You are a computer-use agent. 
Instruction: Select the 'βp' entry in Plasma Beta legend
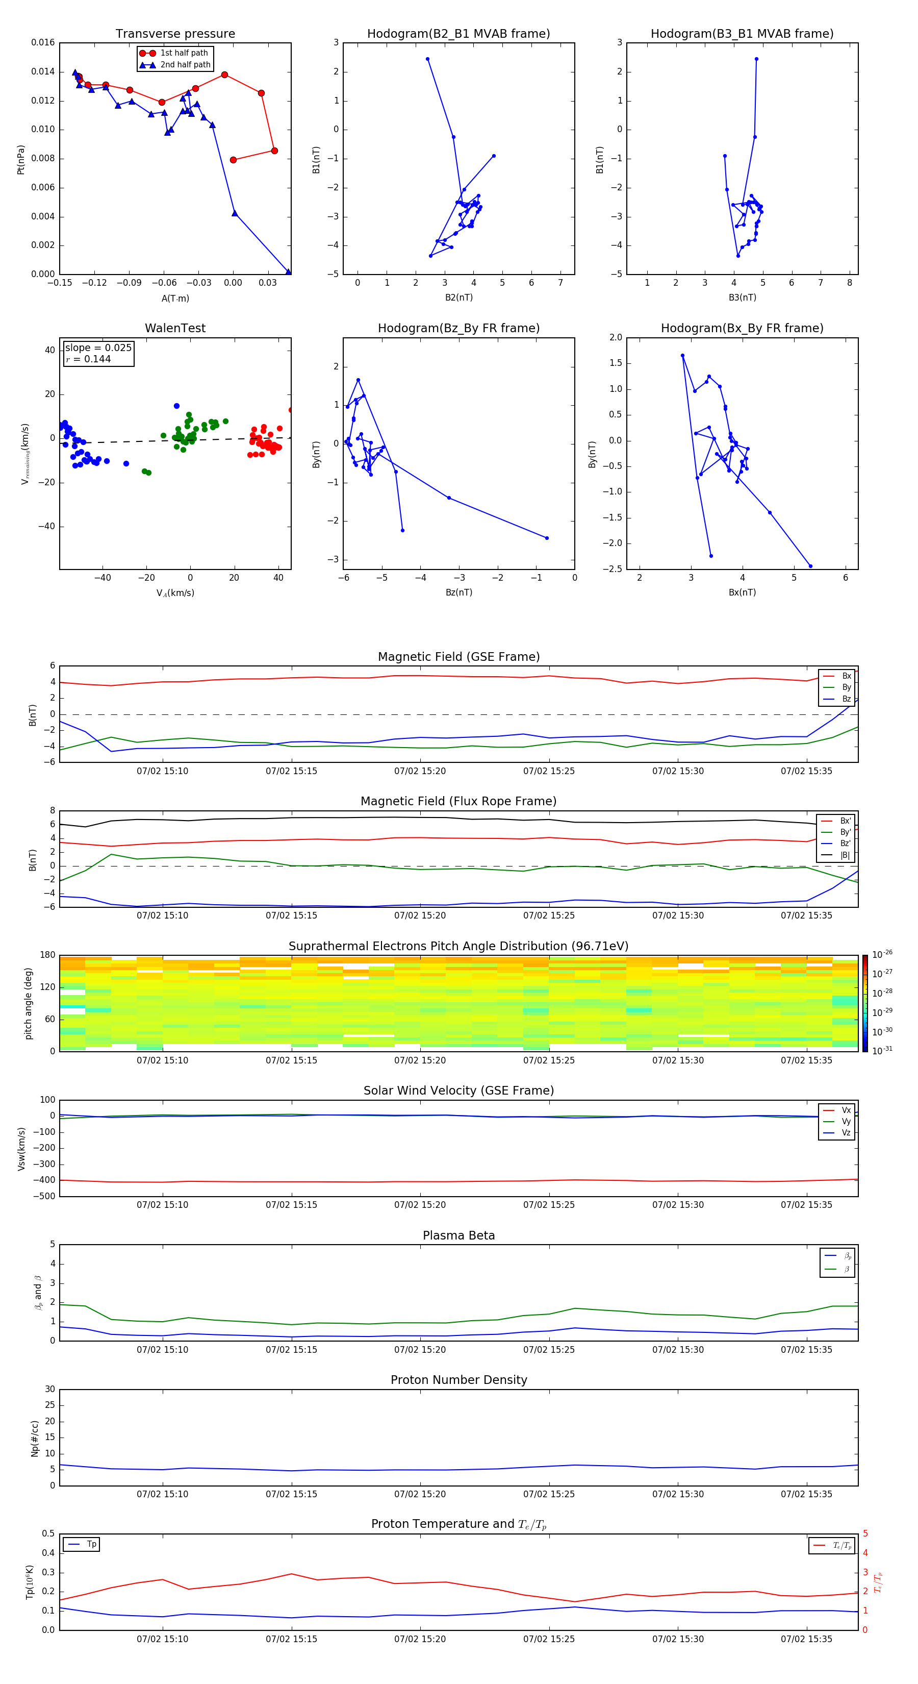[x=837, y=1256]
